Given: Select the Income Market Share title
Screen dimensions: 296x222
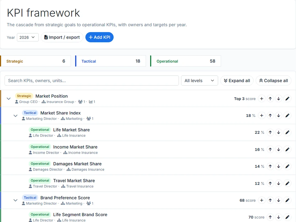Looking at the screenshot, I should 75,147.
